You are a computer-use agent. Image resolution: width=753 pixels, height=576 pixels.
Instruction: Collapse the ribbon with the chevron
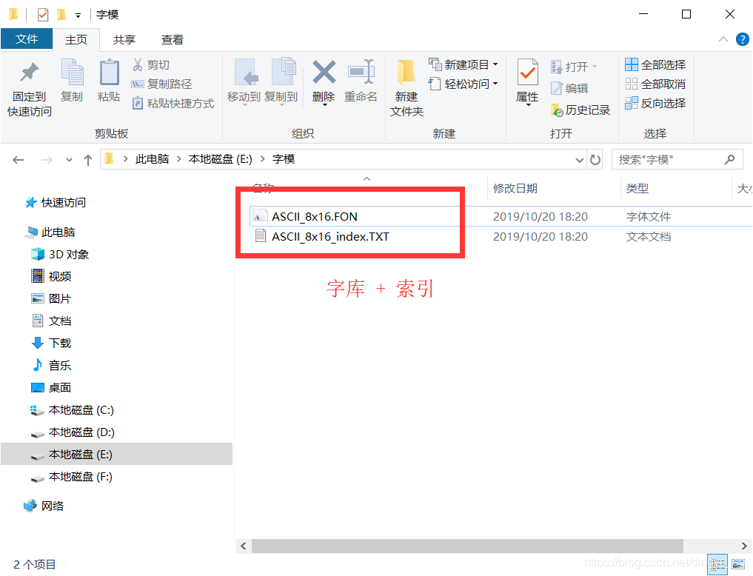click(x=723, y=39)
